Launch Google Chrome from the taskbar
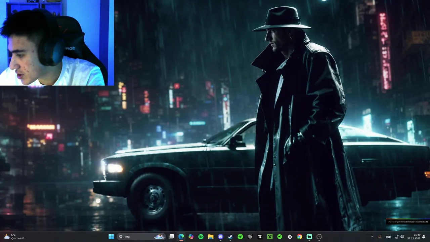The height and width of the screenshot is (242, 430). coord(299,237)
